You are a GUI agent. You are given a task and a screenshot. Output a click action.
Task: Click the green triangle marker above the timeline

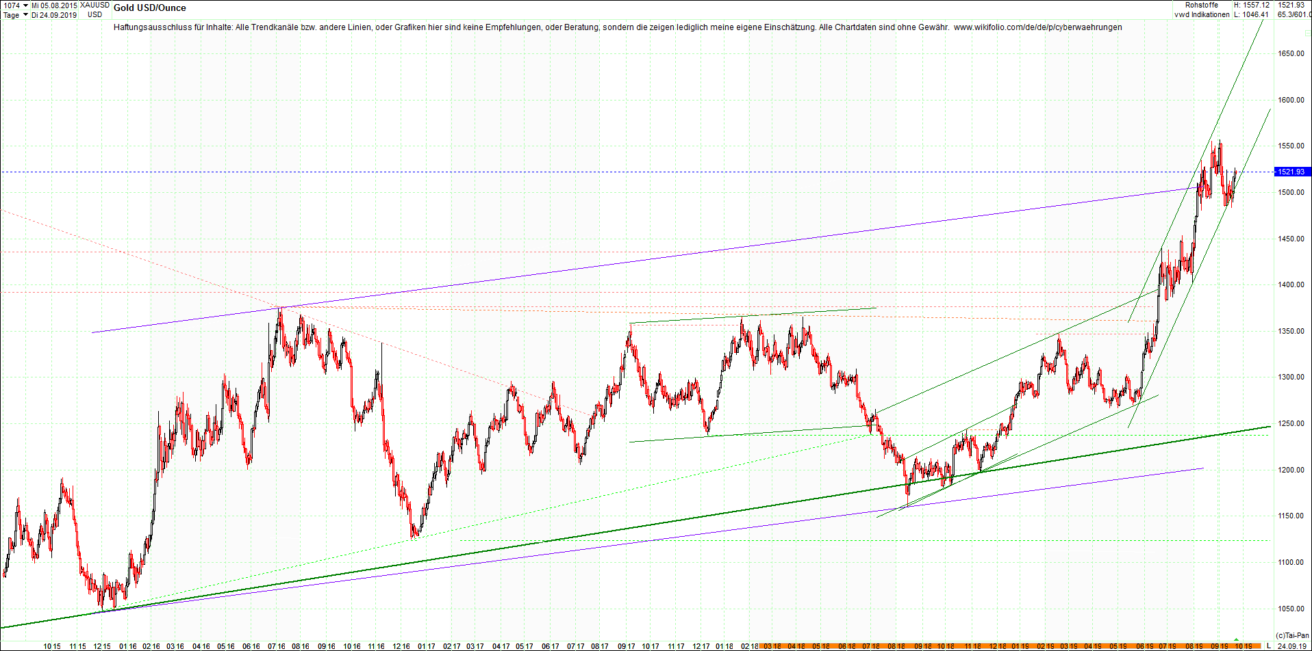click(1237, 639)
